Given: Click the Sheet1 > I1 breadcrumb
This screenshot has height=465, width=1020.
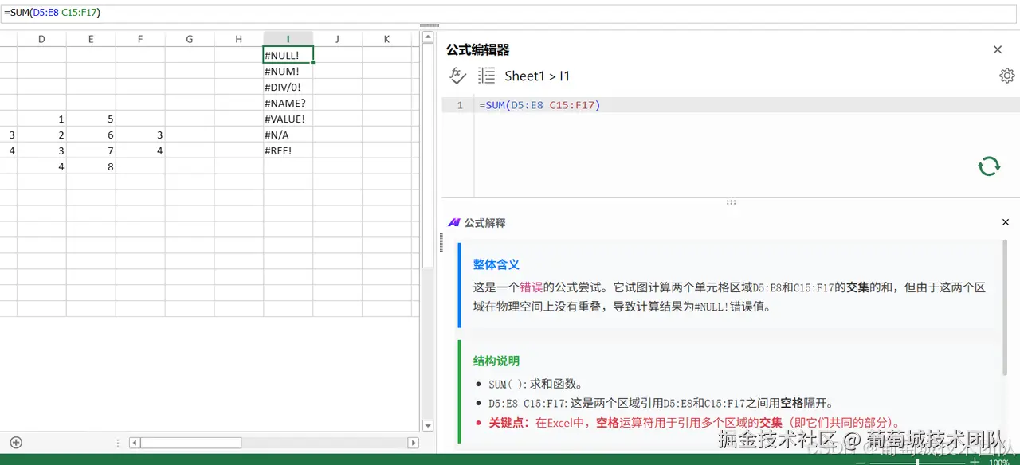Looking at the screenshot, I should pyautogui.click(x=537, y=76).
